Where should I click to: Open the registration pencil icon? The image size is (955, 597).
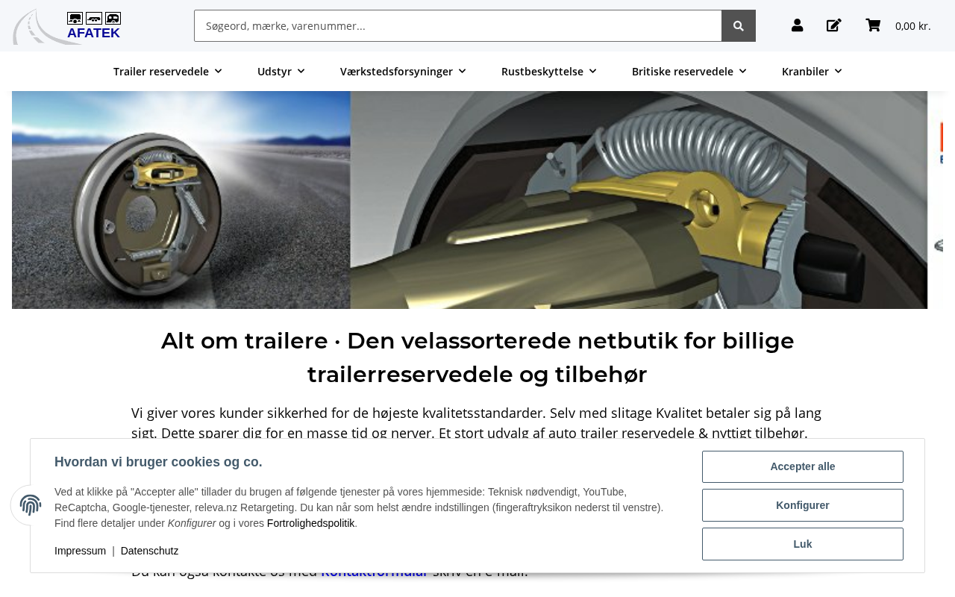(x=834, y=26)
